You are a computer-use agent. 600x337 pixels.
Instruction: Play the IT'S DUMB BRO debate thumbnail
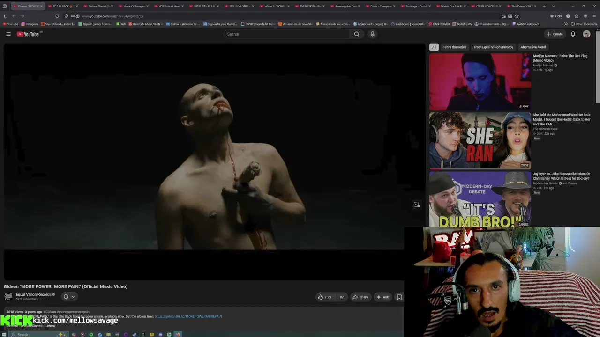[480, 199]
